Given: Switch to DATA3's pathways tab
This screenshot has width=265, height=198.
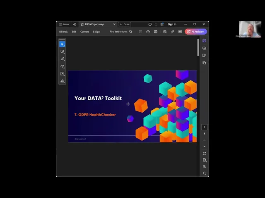Looking at the screenshot, I should [95, 24].
